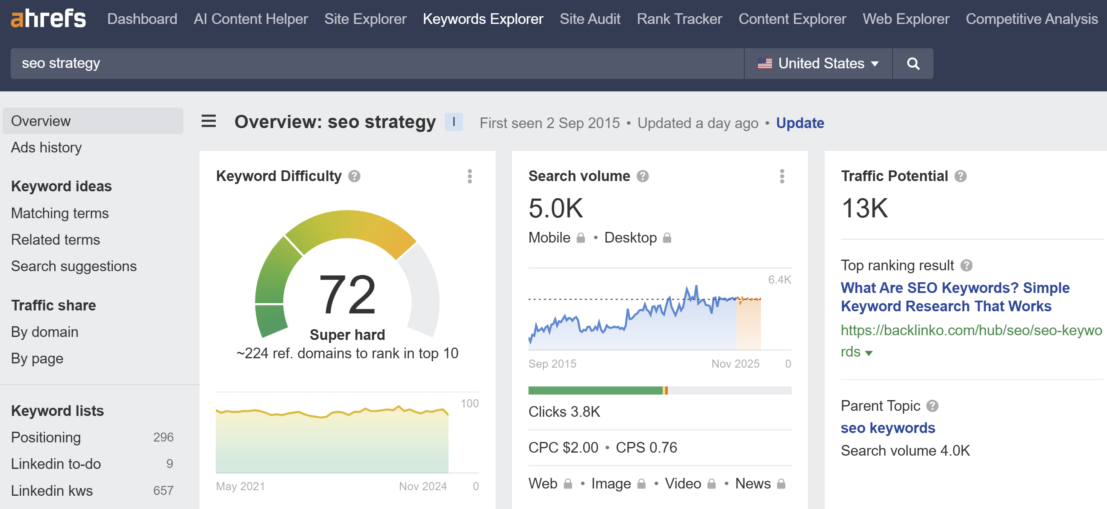
Task: Open Matching terms
Action: click(x=60, y=213)
